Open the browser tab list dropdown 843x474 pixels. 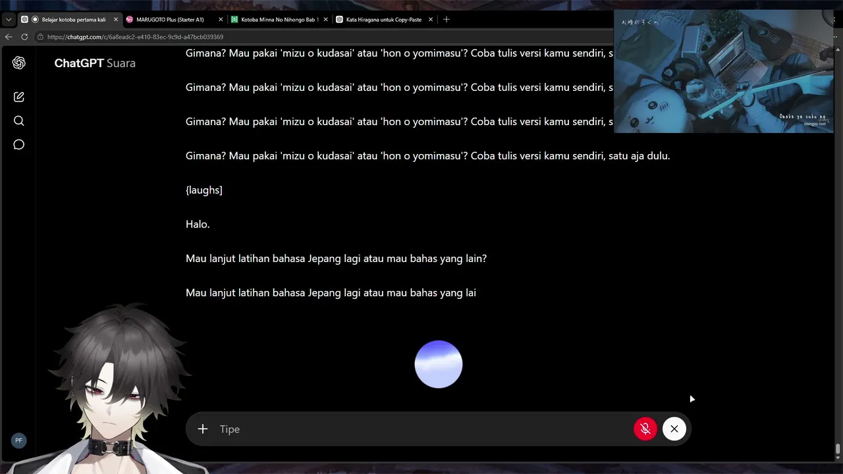tap(9, 20)
